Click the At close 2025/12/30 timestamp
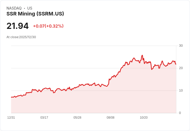 click(x=21, y=37)
